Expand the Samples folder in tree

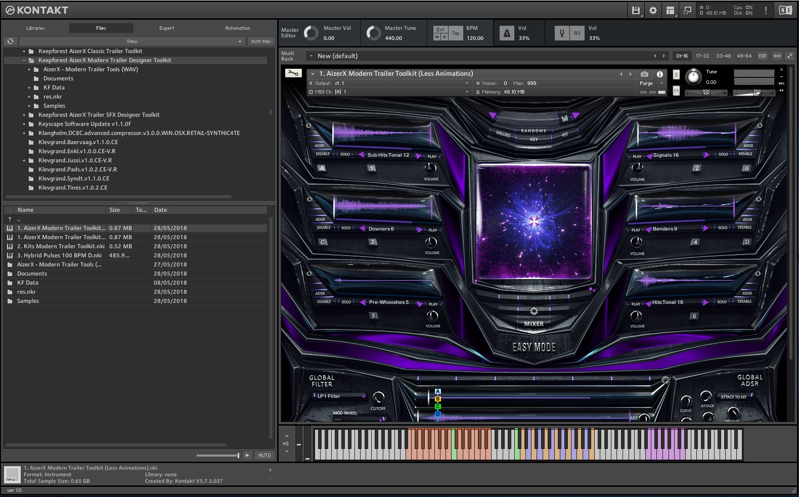coord(29,106)
